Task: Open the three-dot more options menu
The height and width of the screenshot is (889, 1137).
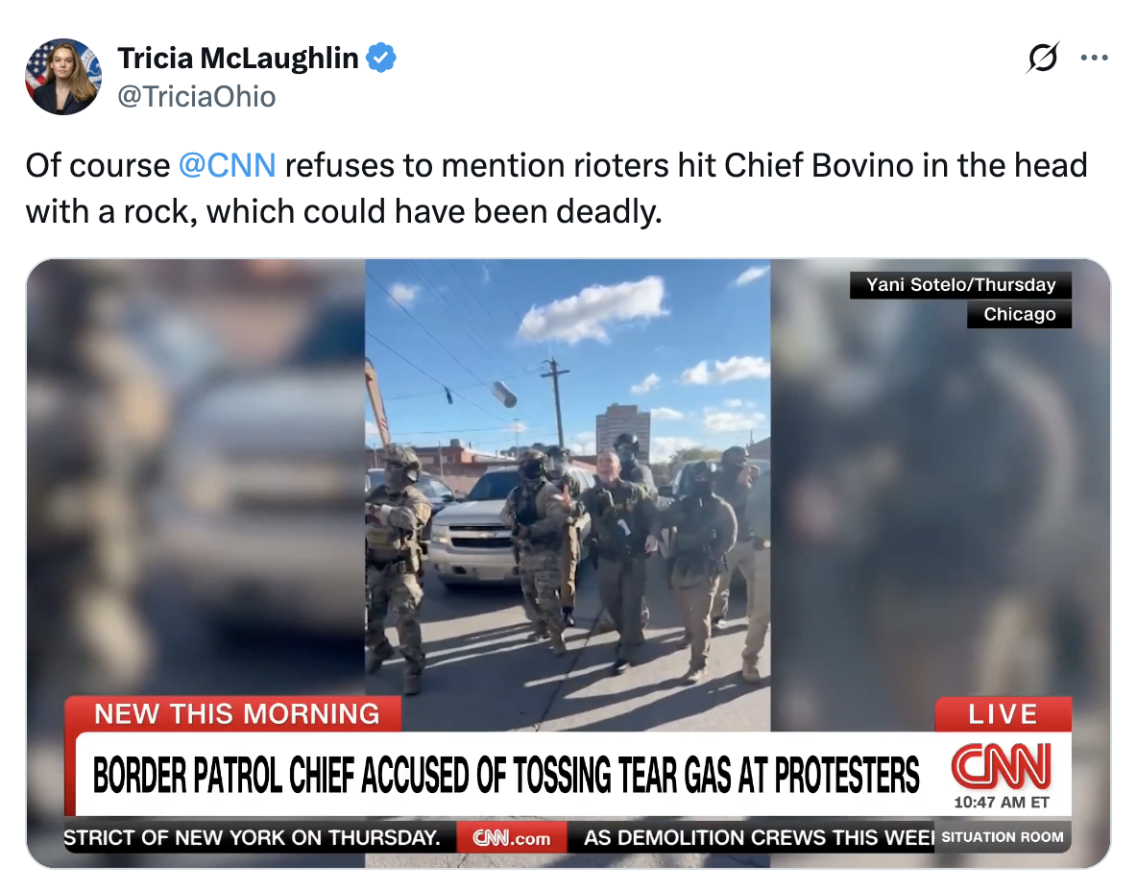Action: 1094,58
